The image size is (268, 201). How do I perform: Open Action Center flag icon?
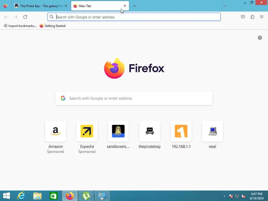[231, 196]
